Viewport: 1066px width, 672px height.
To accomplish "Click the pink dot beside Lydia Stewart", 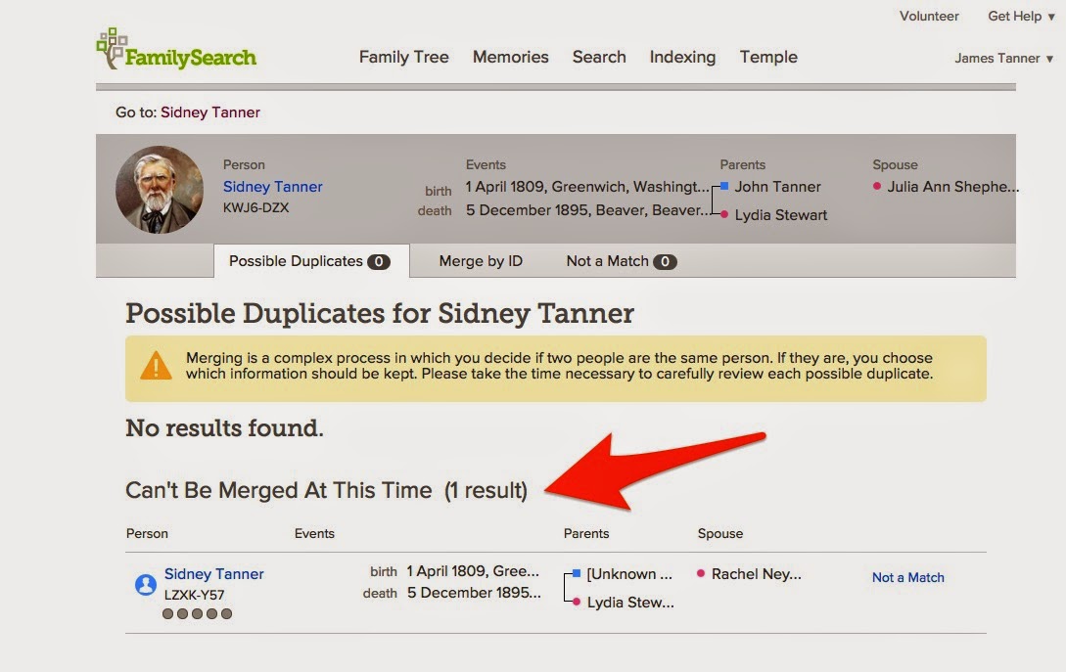I will 724,215.
